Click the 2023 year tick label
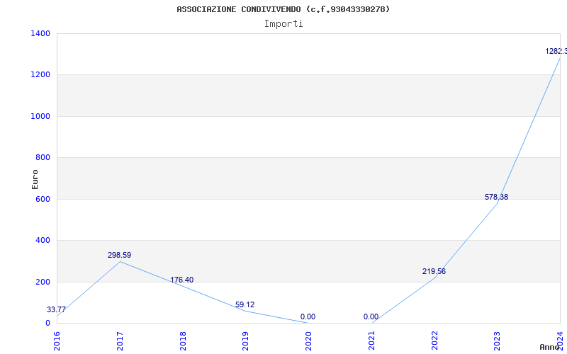This screenshot has width=567, height=354. coord(498,341)
